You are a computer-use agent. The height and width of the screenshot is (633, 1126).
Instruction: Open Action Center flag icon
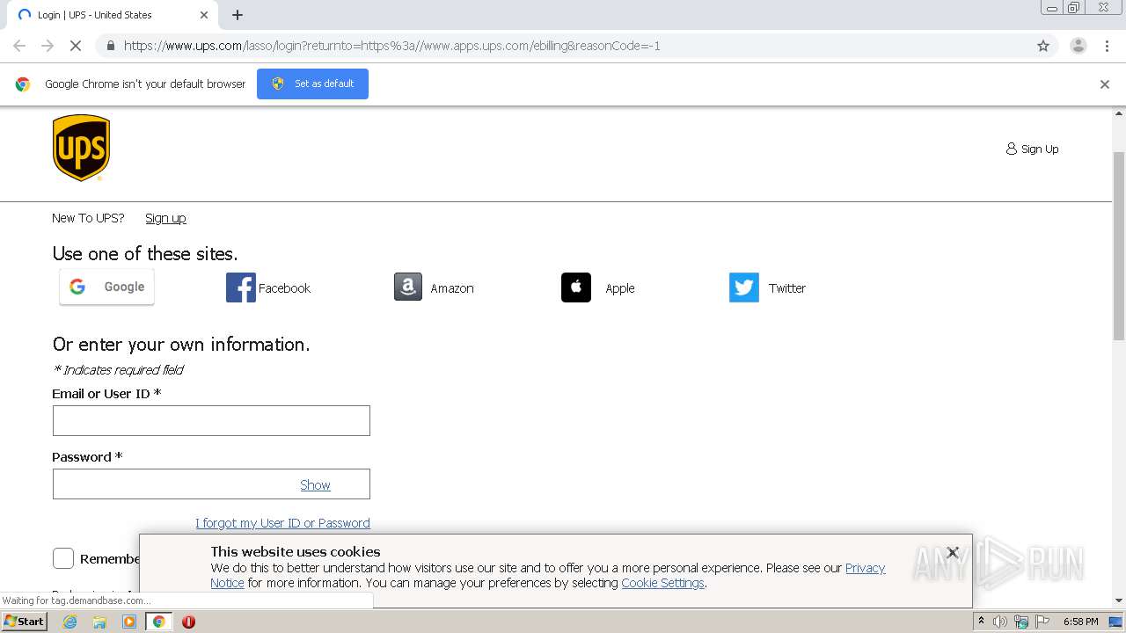1042,622
